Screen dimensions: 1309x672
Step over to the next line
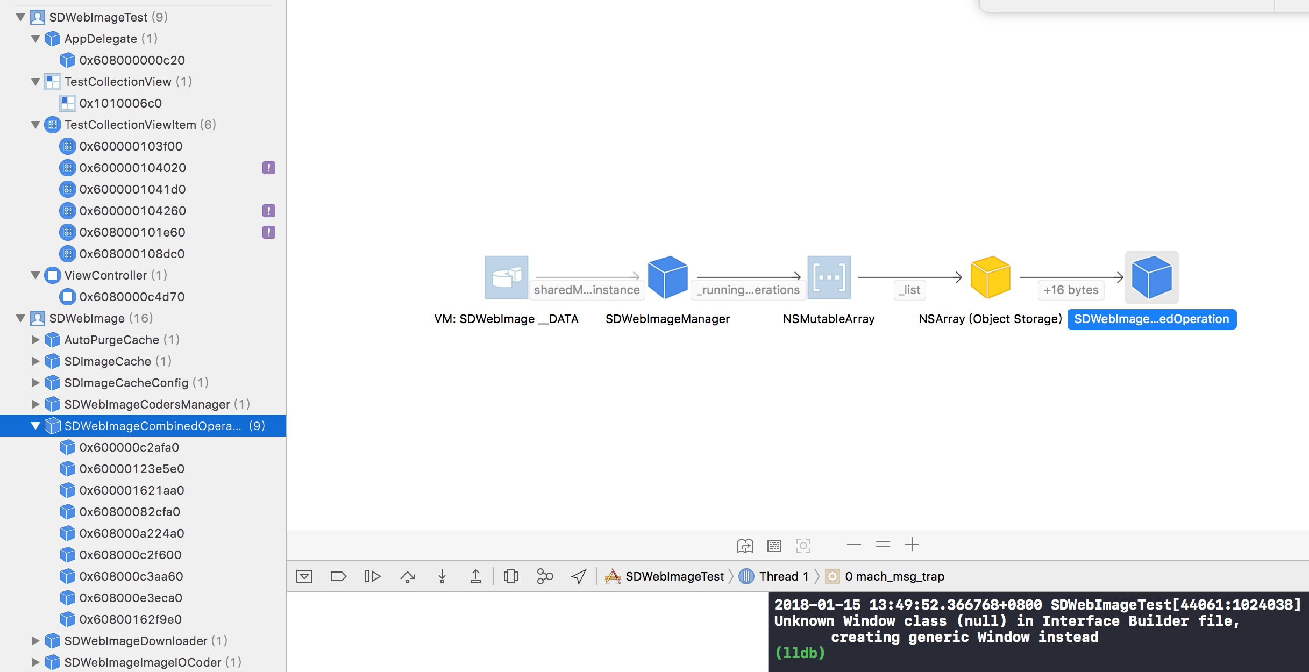point(408,576)
